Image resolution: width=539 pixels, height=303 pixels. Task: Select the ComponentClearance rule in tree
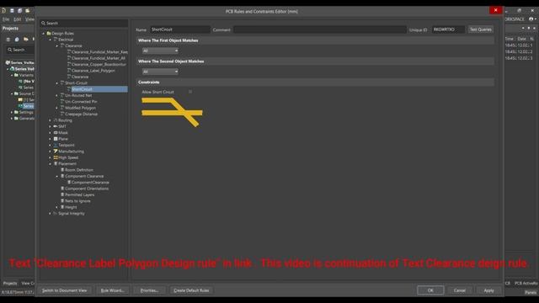tap(90, 182)
